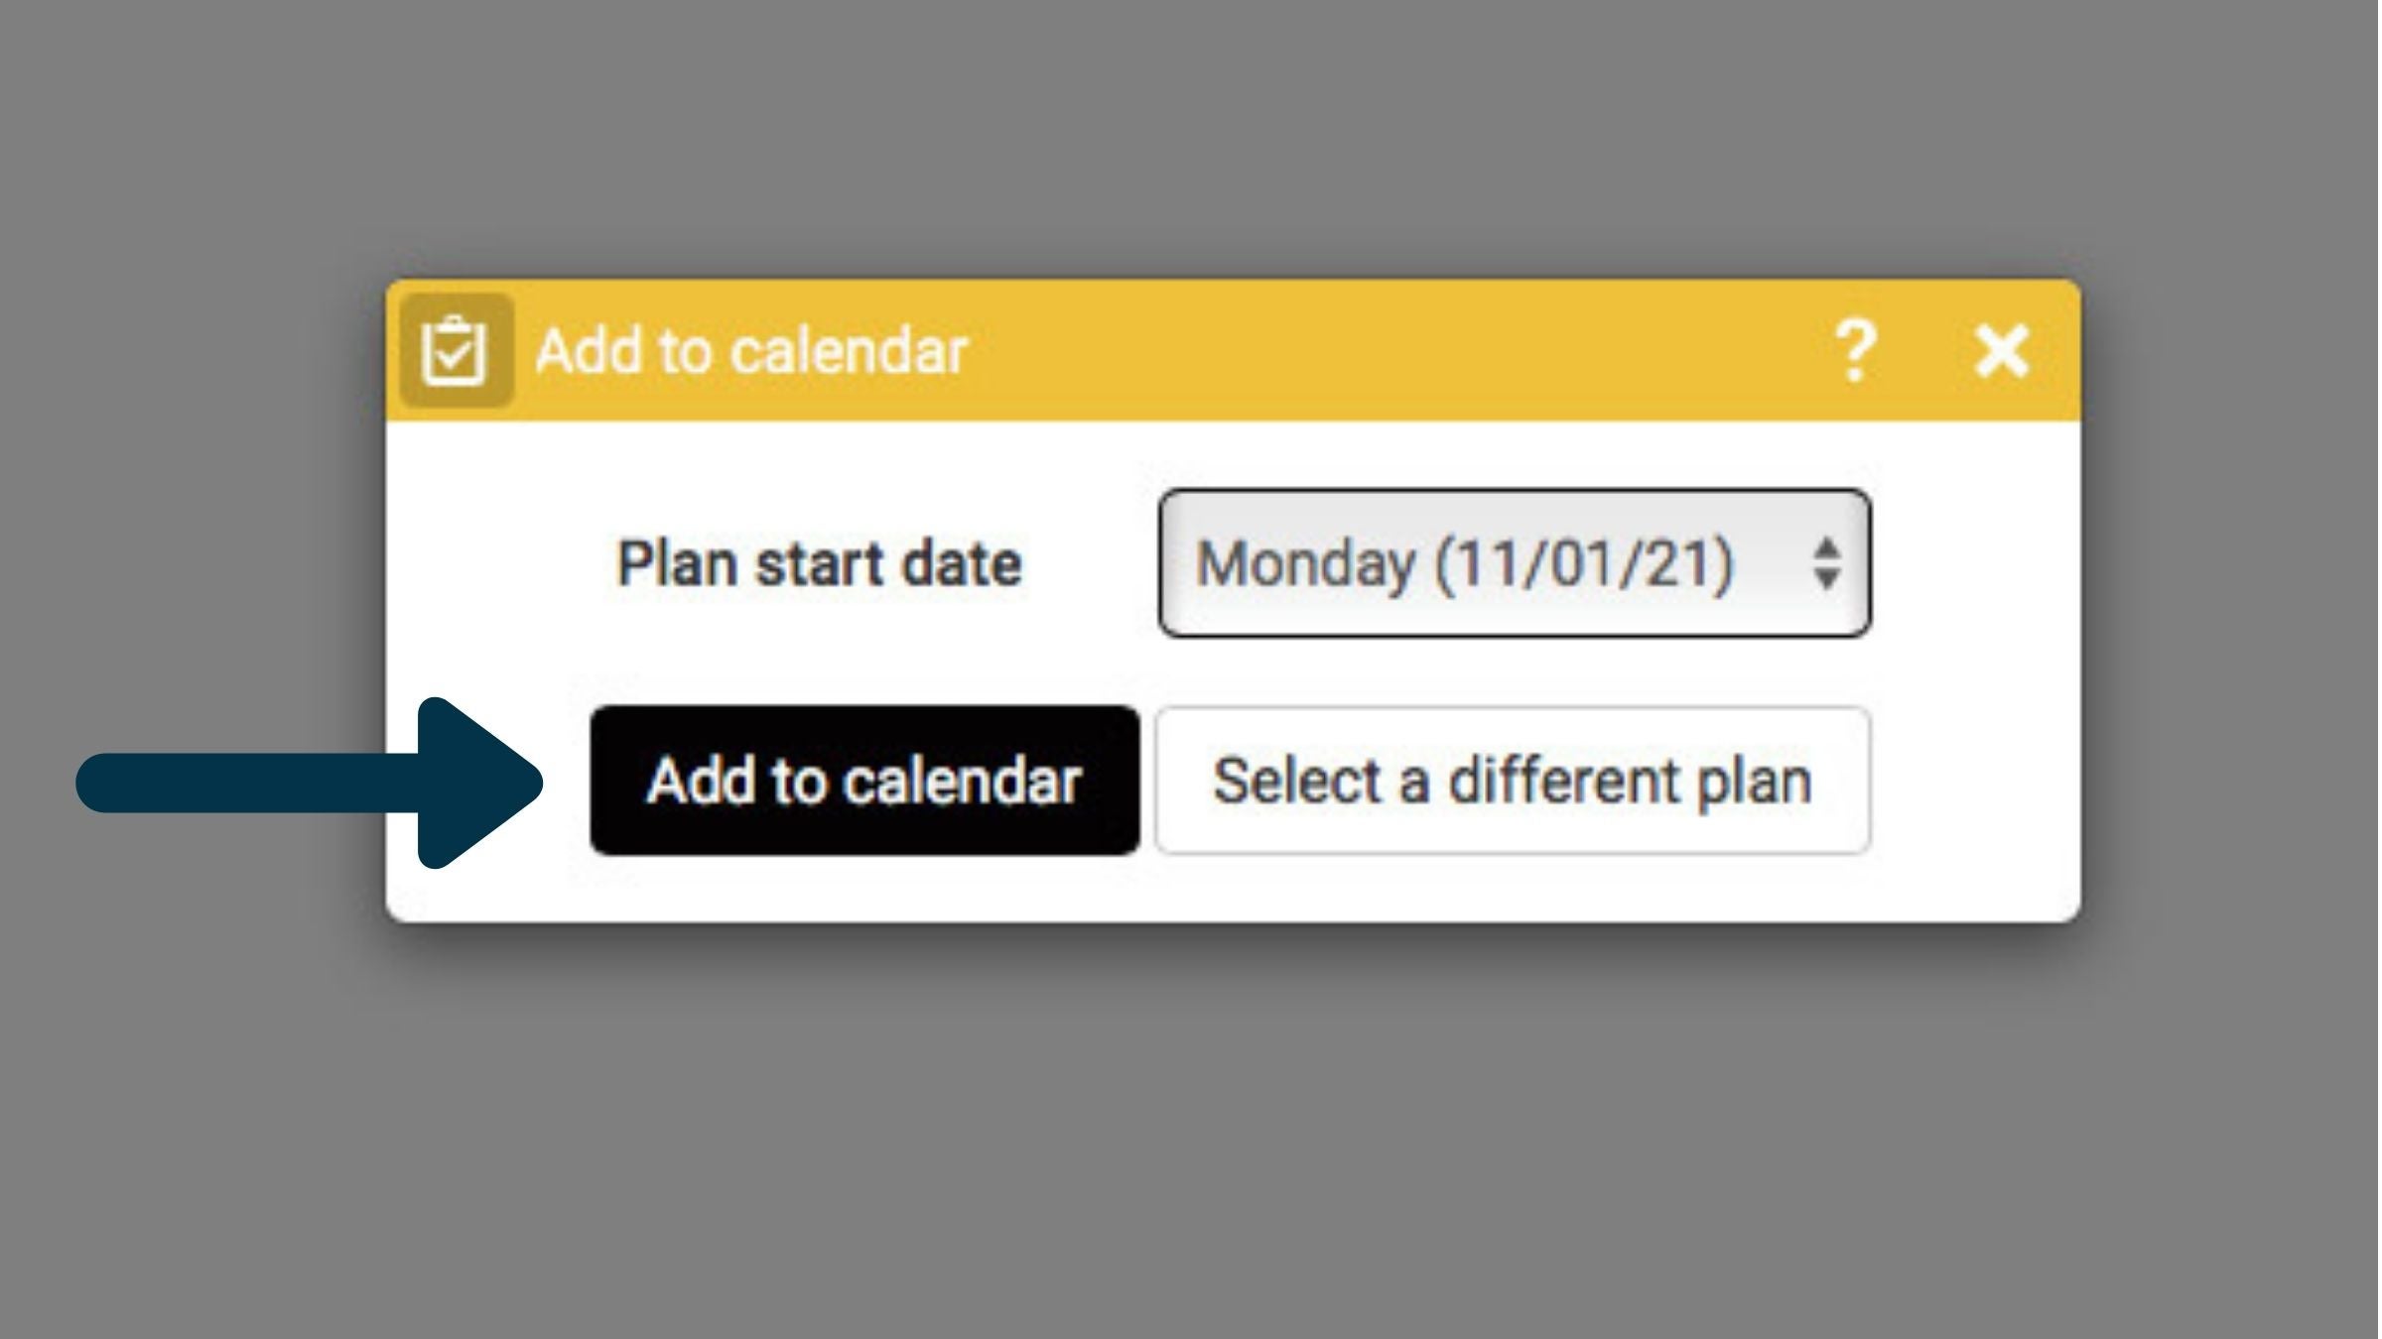Click the tail of the dark blue arrow

(248, 783)
